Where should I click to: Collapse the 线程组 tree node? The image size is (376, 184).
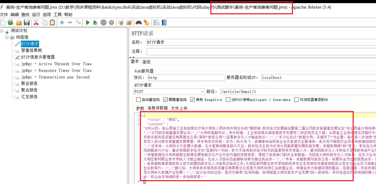7,37
